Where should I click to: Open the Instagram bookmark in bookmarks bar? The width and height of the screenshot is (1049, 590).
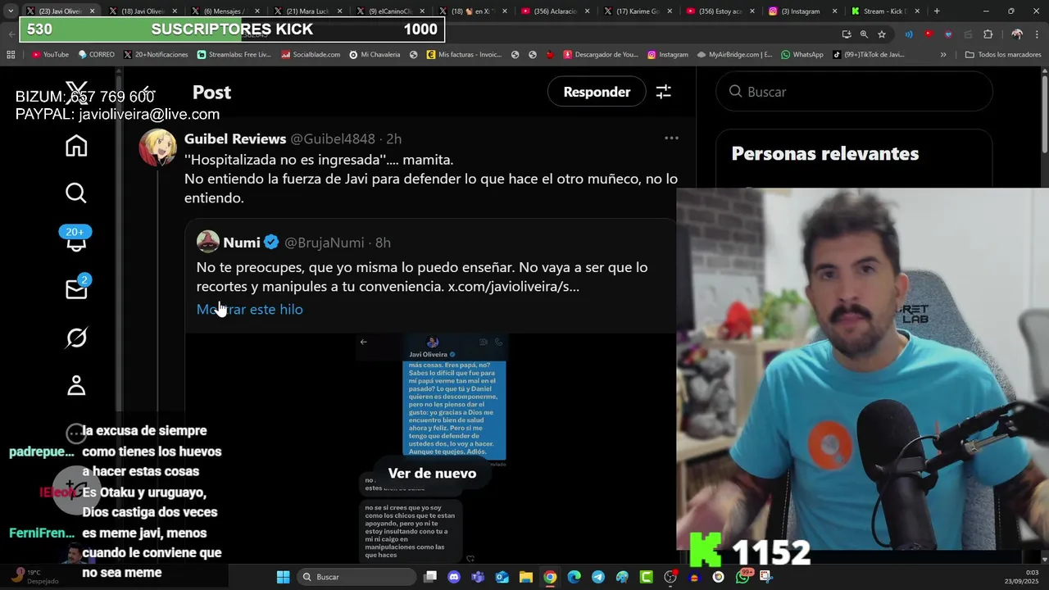click(667, 55)
